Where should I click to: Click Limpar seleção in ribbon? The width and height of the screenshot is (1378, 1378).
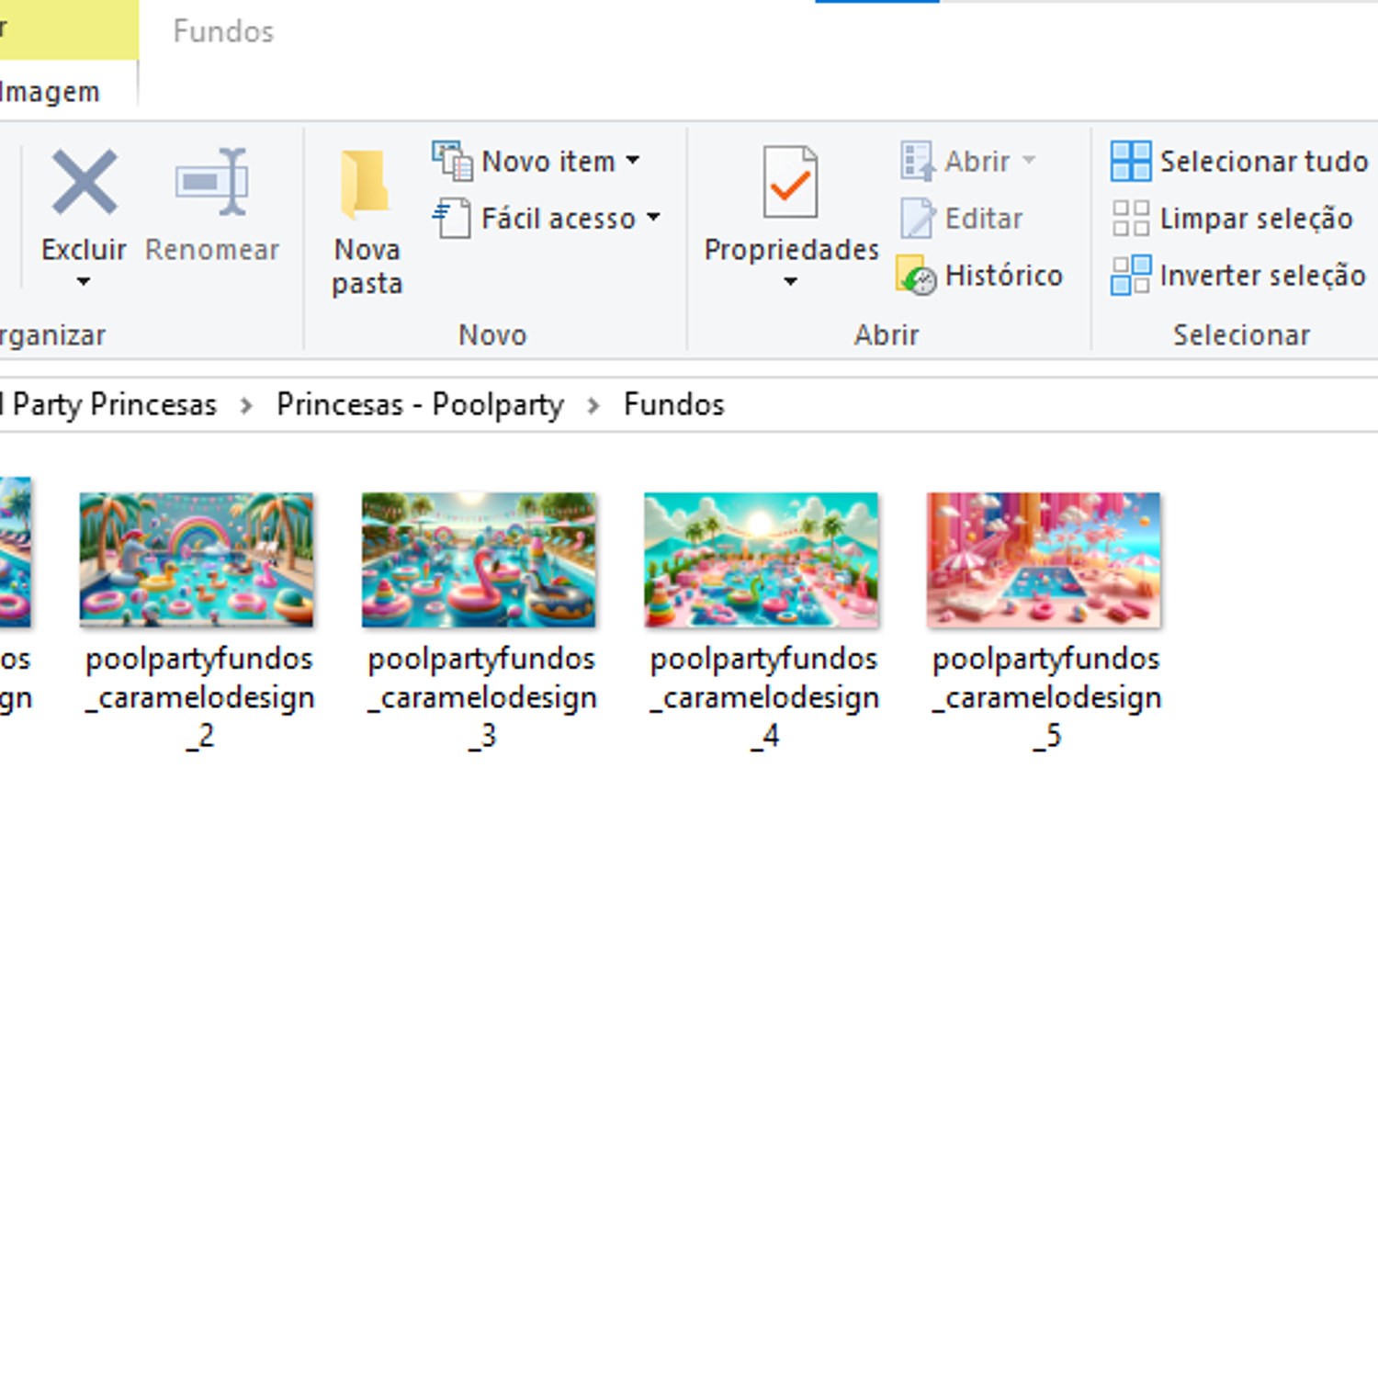(1233, 219)
